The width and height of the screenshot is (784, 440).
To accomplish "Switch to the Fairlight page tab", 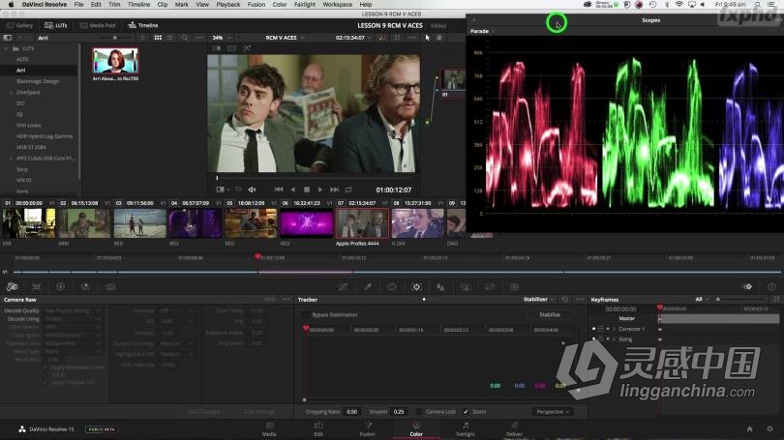I will click(466, 428).
